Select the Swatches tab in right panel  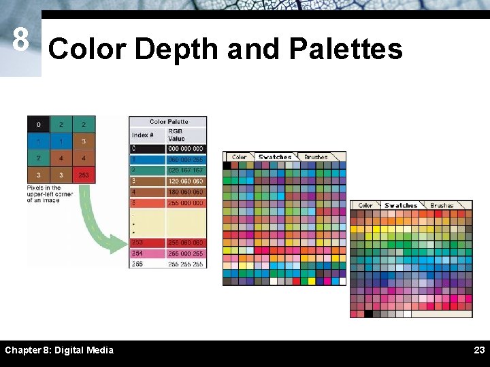click(x=401, y=205)
